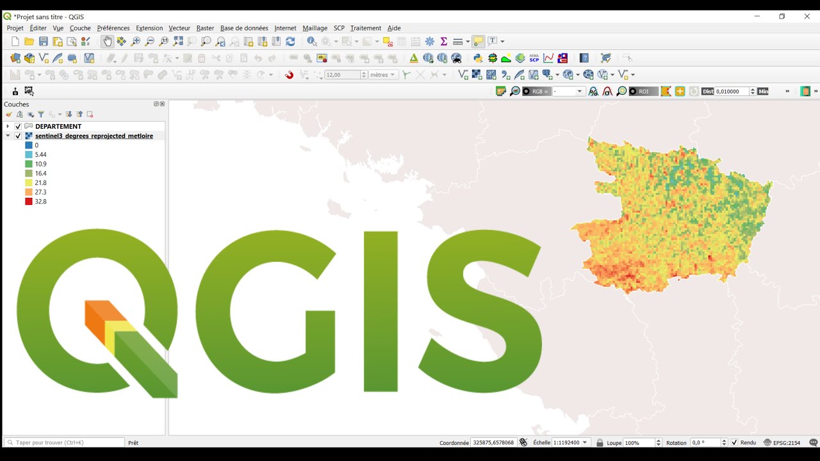Open the text annotation dropdown arrow

tap(502, 42)
